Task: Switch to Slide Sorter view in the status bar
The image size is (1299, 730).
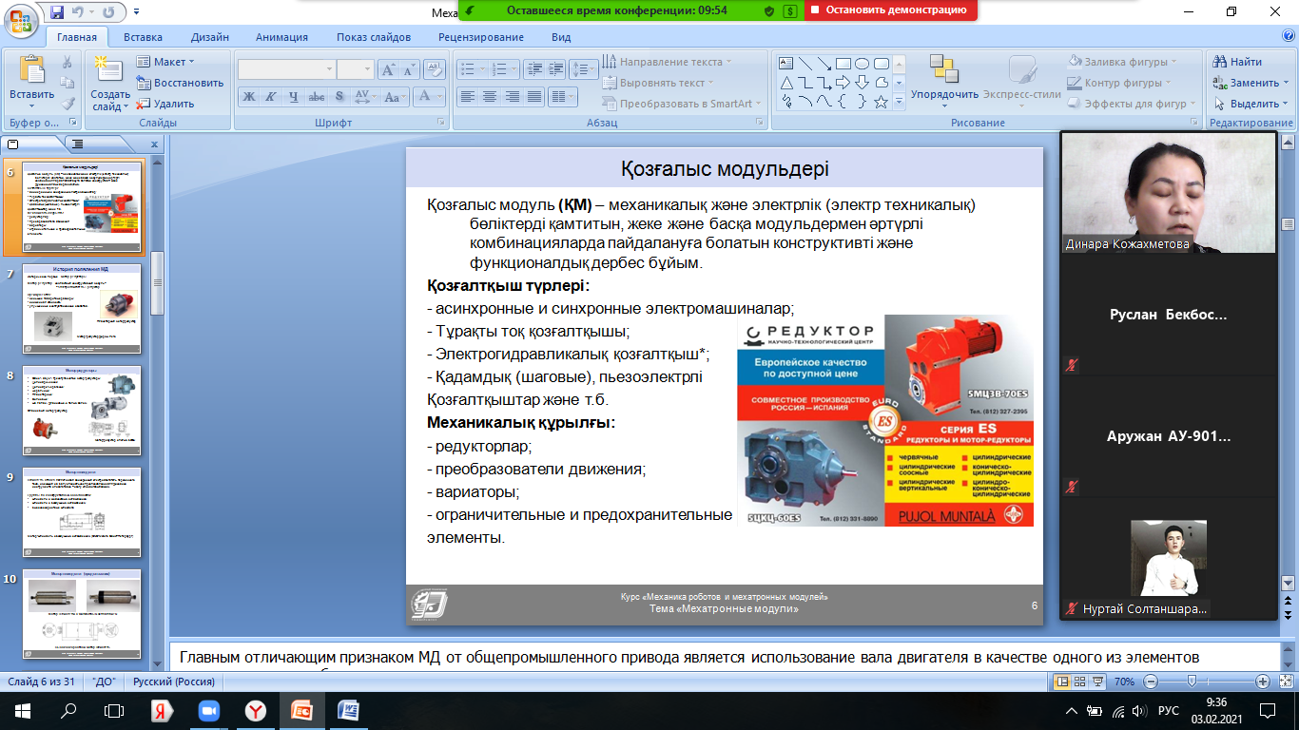Action: point(1081,682)
